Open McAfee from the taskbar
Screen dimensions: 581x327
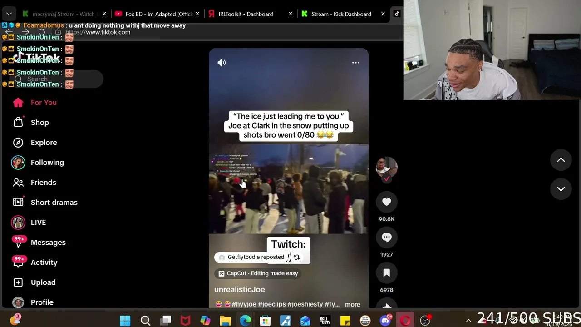coord(185,321)
